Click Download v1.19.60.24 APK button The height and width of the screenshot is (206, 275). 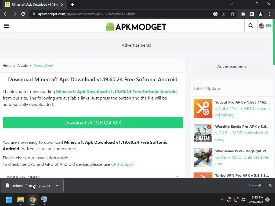(x=93, y=123)
